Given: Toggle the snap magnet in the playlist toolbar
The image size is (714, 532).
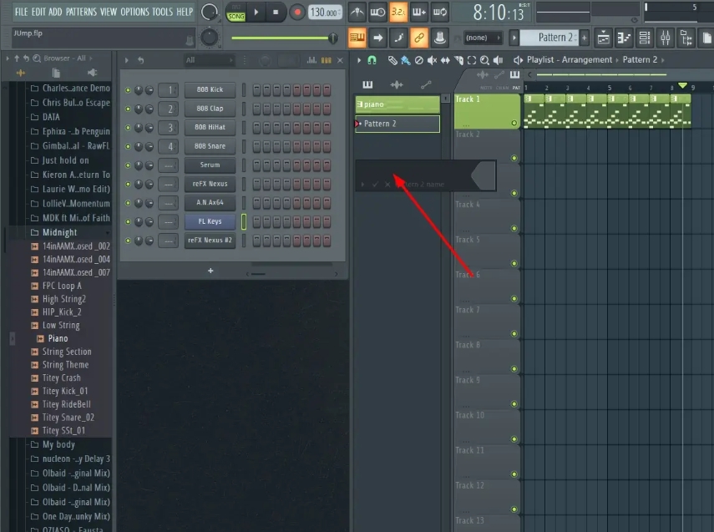Looking at the screenshot, I should (370, 59).
